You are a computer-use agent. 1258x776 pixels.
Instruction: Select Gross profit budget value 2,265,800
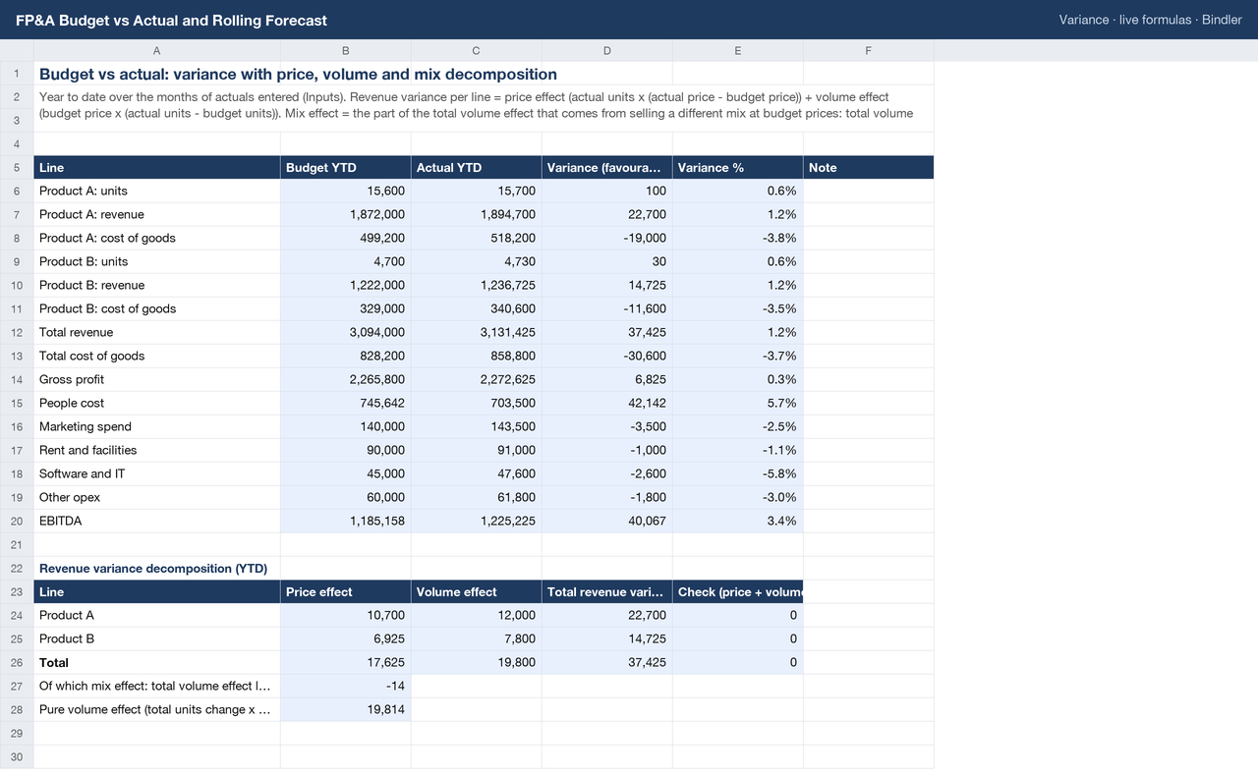[x=346, y=379]
